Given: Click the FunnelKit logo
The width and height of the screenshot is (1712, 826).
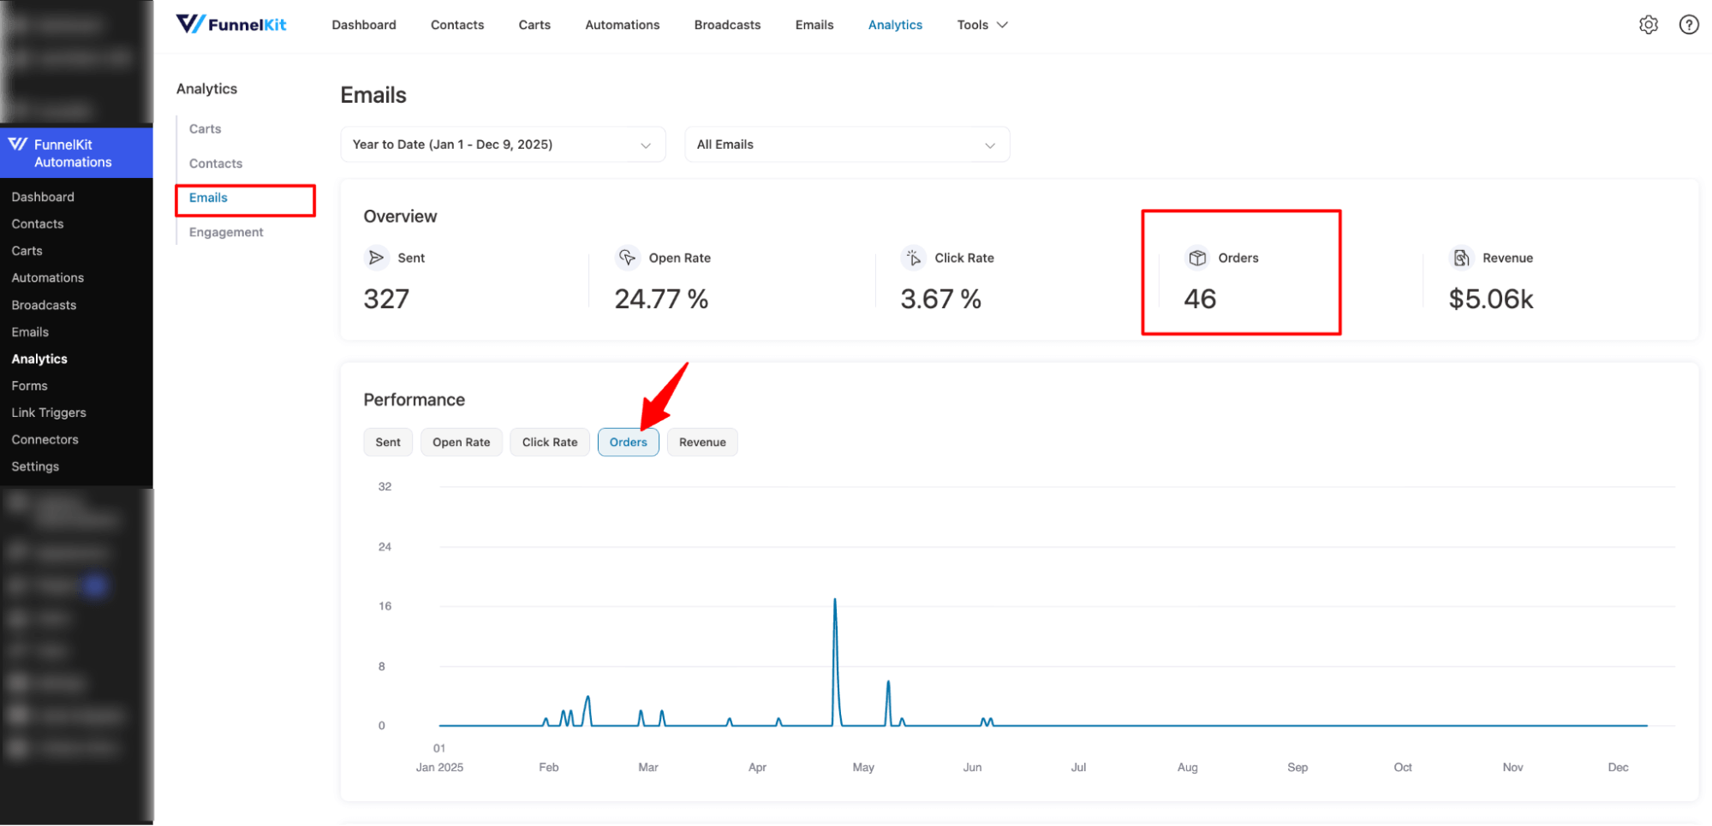Looking at the screenshot, I should 231,24.
